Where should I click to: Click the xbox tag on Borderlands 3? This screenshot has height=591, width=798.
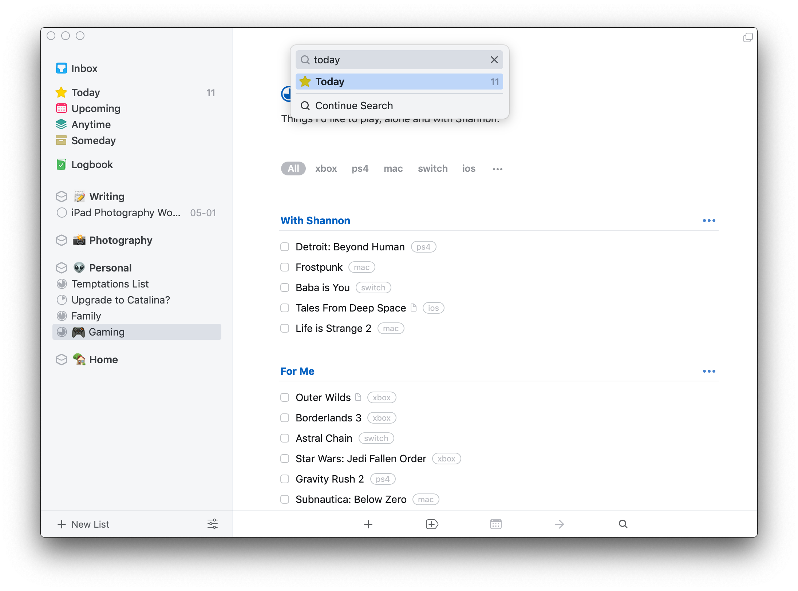click(382, 418)
